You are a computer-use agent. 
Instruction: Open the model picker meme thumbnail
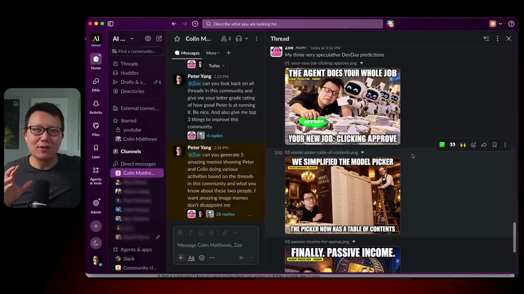pos(343,196)
